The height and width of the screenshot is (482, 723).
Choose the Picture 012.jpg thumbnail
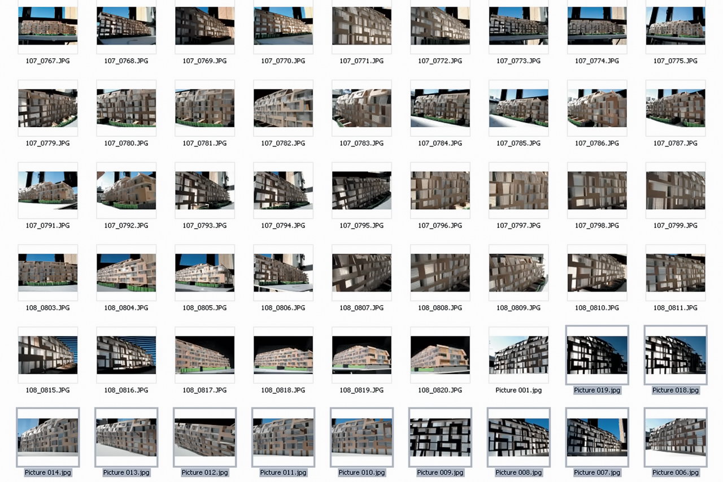click(x=204, y=437)
